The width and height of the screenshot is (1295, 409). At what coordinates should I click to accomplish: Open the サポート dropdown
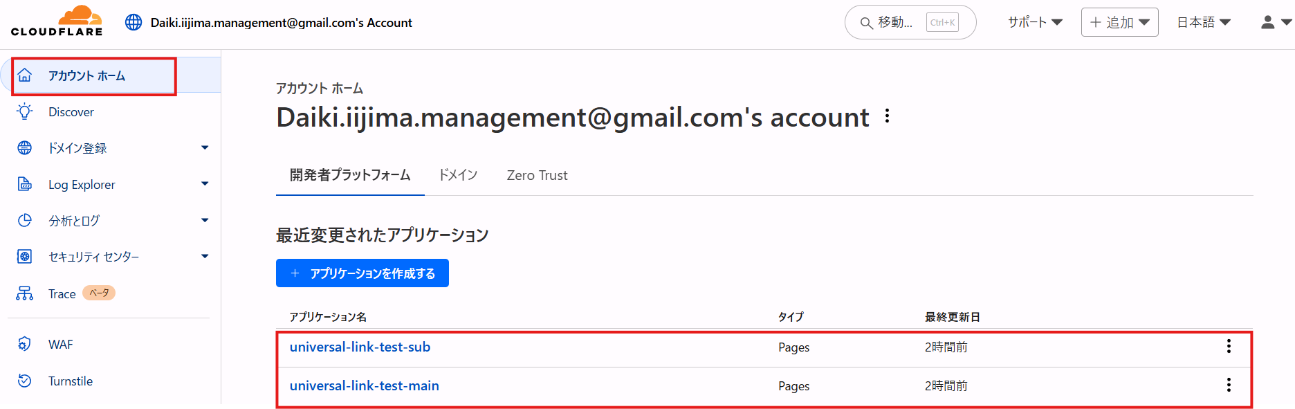[x=1035, y=22]
